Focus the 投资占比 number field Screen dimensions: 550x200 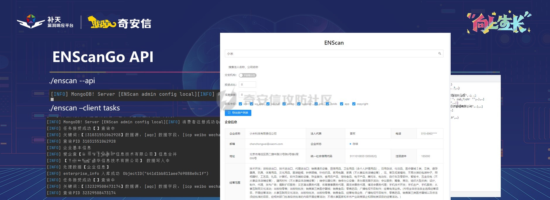247,85
